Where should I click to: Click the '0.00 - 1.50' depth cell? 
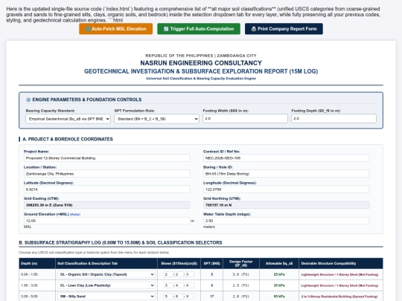[x=37, y=274]
